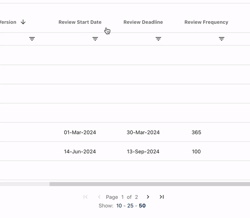Sort by Review Frequency header
The height and width of the screenshot is (218, 250).
pyautogui.click(x=206, y=22)
